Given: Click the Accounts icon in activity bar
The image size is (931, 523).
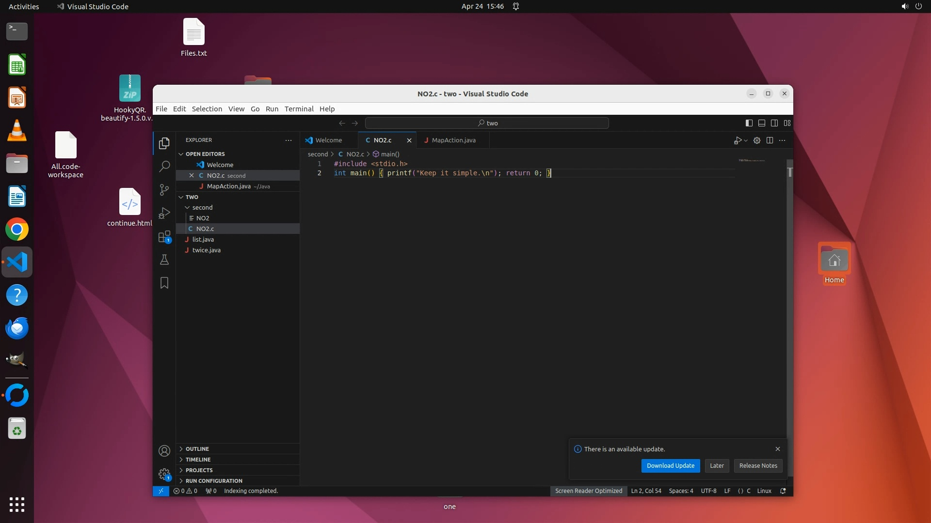Looking at the screenshot, I should tap(164, 451).
